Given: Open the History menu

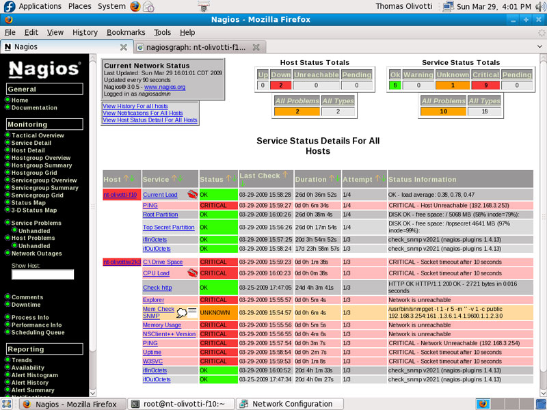Looking at the screenshot, I should click(85, 32).
